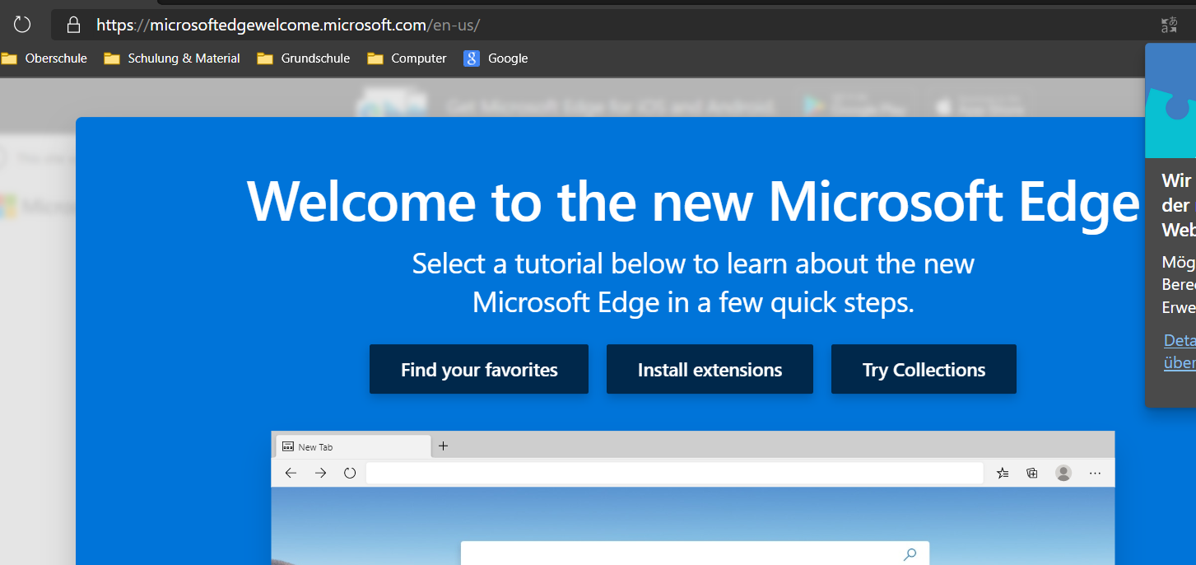Click the forward arrow in the preview browser

(321, 473)
